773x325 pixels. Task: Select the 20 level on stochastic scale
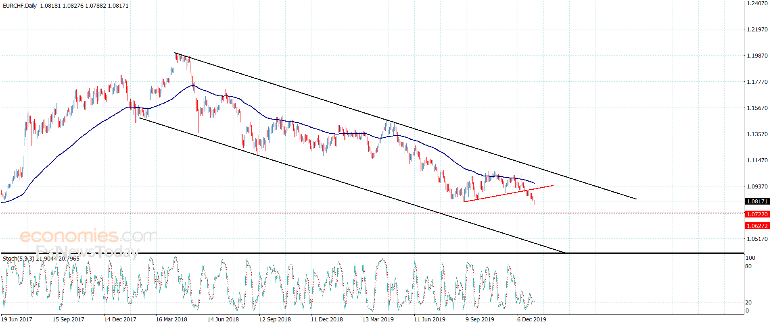click(749, 302)
